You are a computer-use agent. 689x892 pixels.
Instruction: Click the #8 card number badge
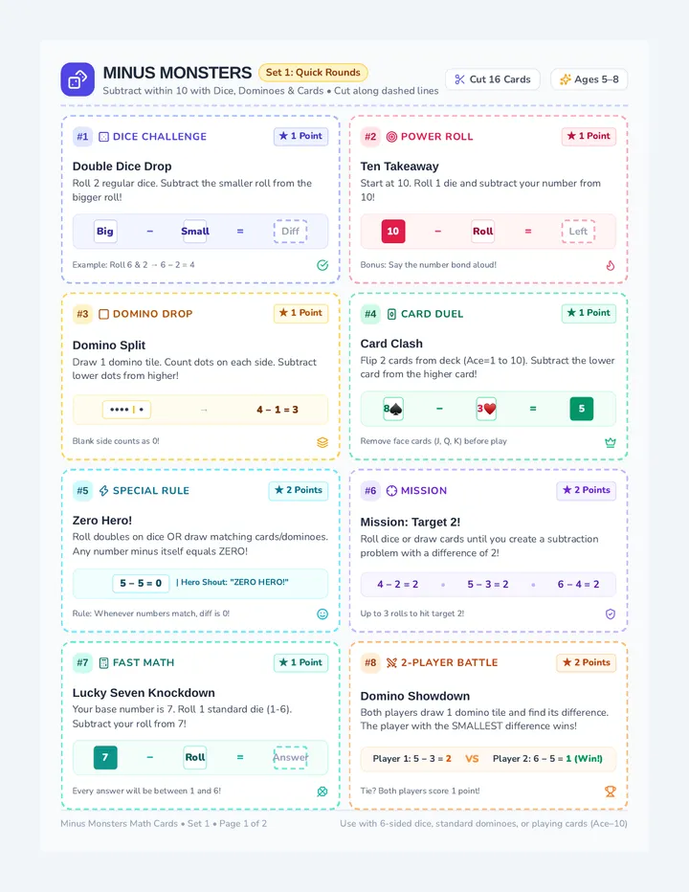[370, 662]
